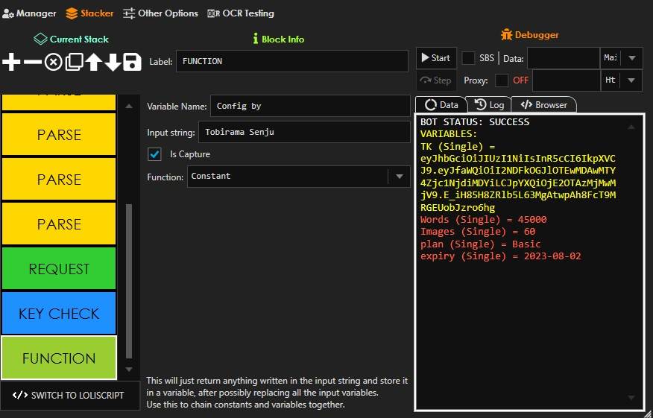Expand the proxy type dropdown in the Proxy row

click(x=631, y=80)
